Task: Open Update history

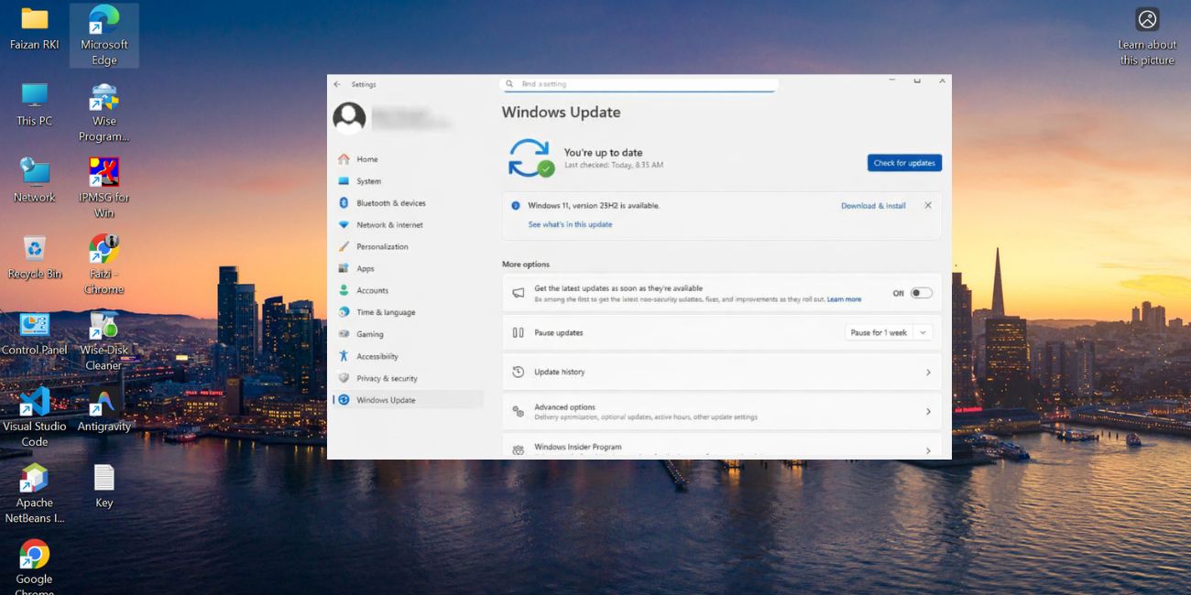Action: point(722,372)
